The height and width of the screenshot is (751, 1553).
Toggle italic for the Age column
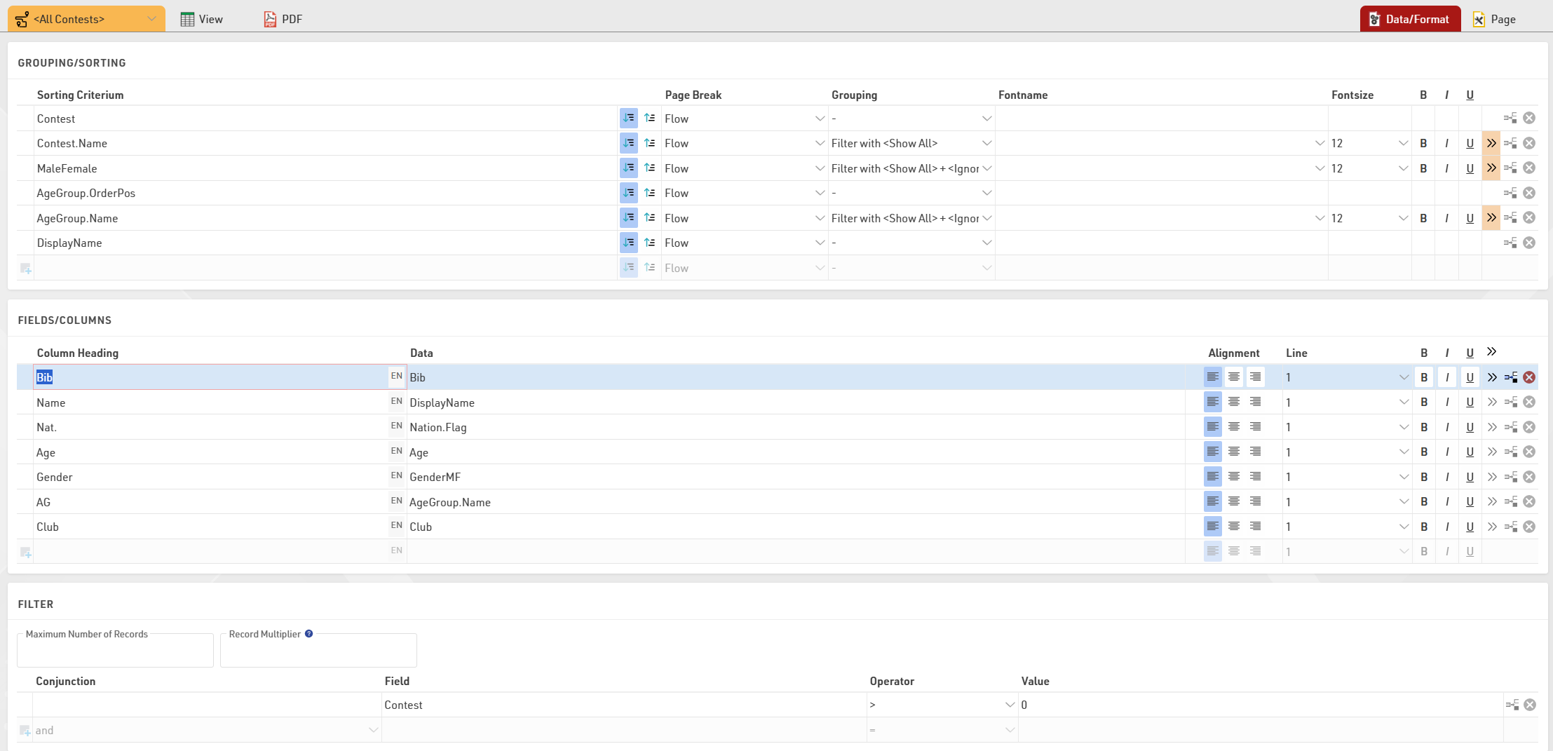(x=1447, y=452)
